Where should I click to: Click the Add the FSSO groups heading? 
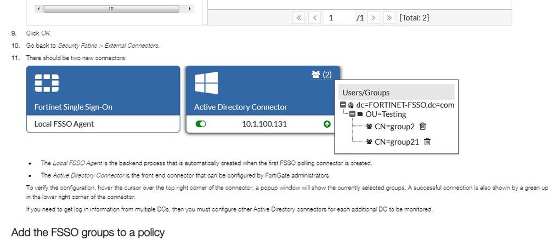[x=88, y=233]
